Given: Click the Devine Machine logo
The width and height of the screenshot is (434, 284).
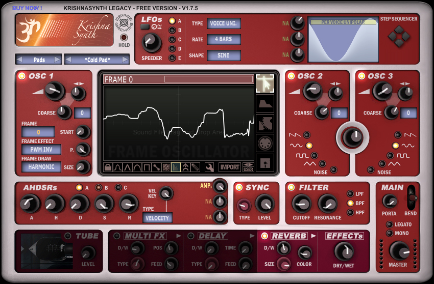Looking at the screenshot, I should point(124,23).
